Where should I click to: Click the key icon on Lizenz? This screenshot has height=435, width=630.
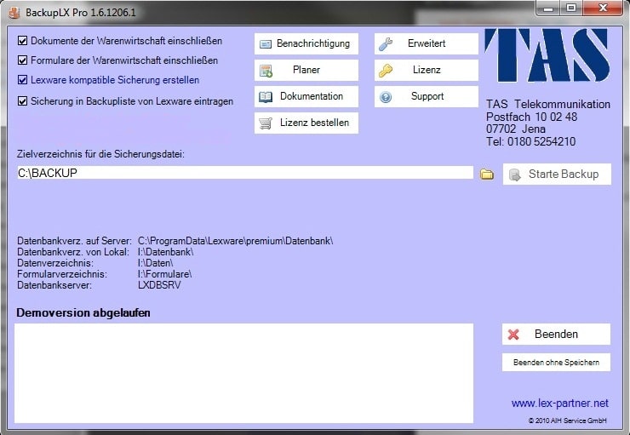[386, 71]
